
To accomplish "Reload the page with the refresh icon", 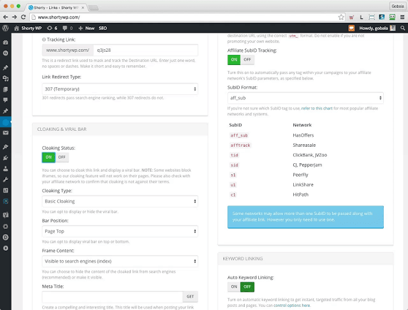I will click(x=24, y=17).
